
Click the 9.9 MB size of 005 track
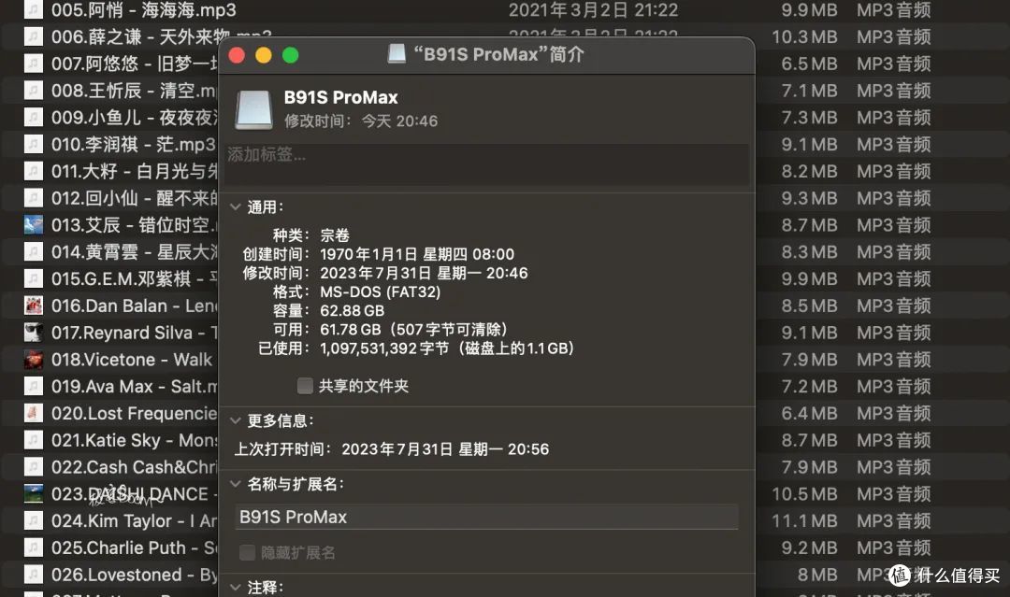(809, 10)
